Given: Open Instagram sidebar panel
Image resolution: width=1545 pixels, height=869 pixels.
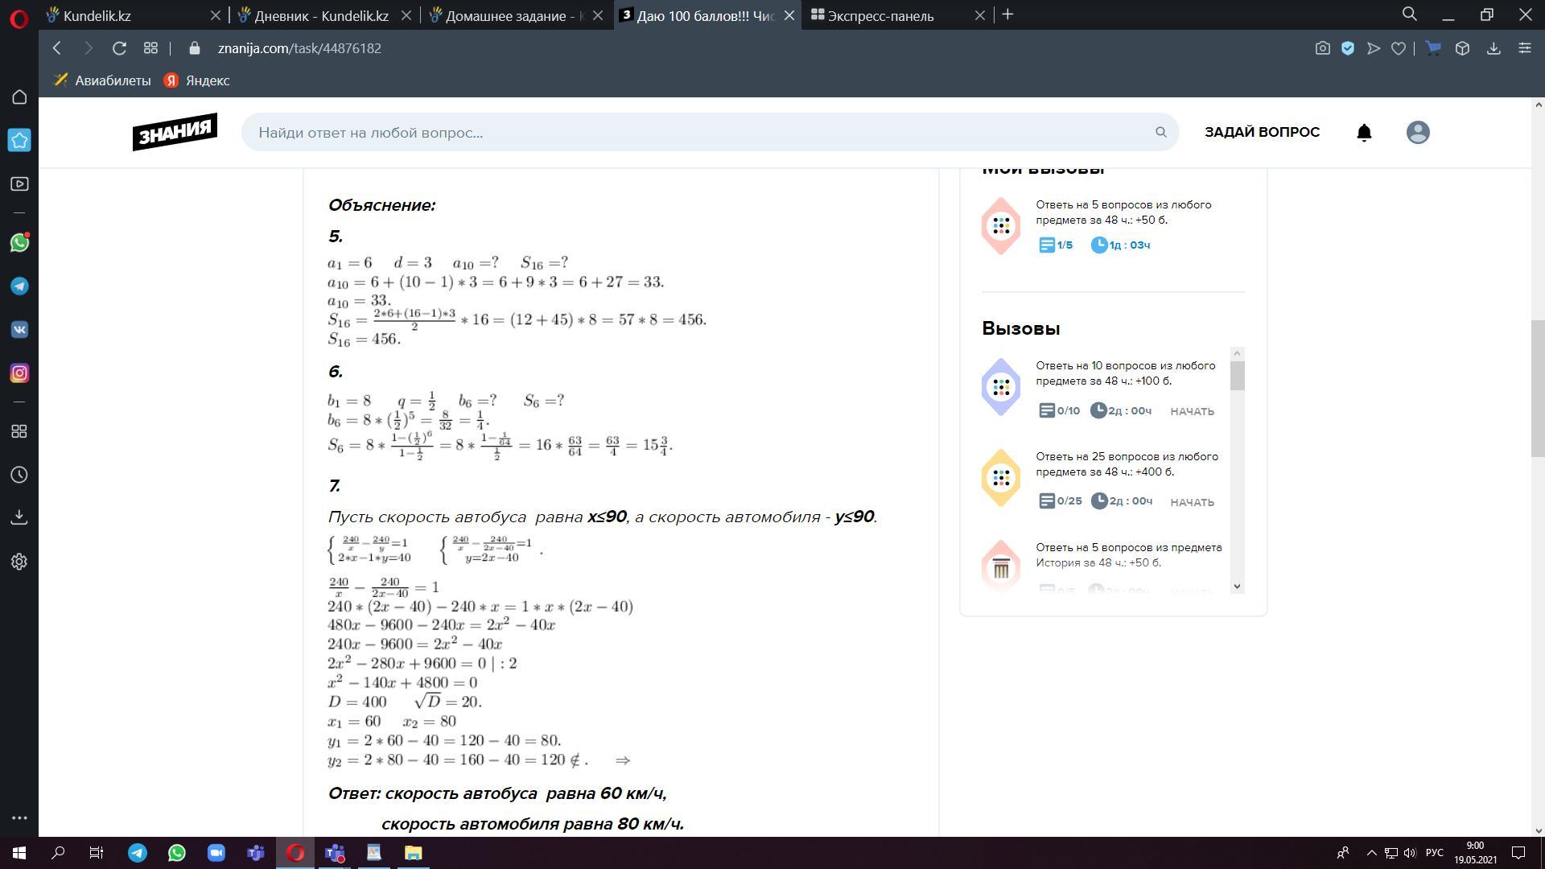Looking at the screenshot, I should click(x=19, y=373).
